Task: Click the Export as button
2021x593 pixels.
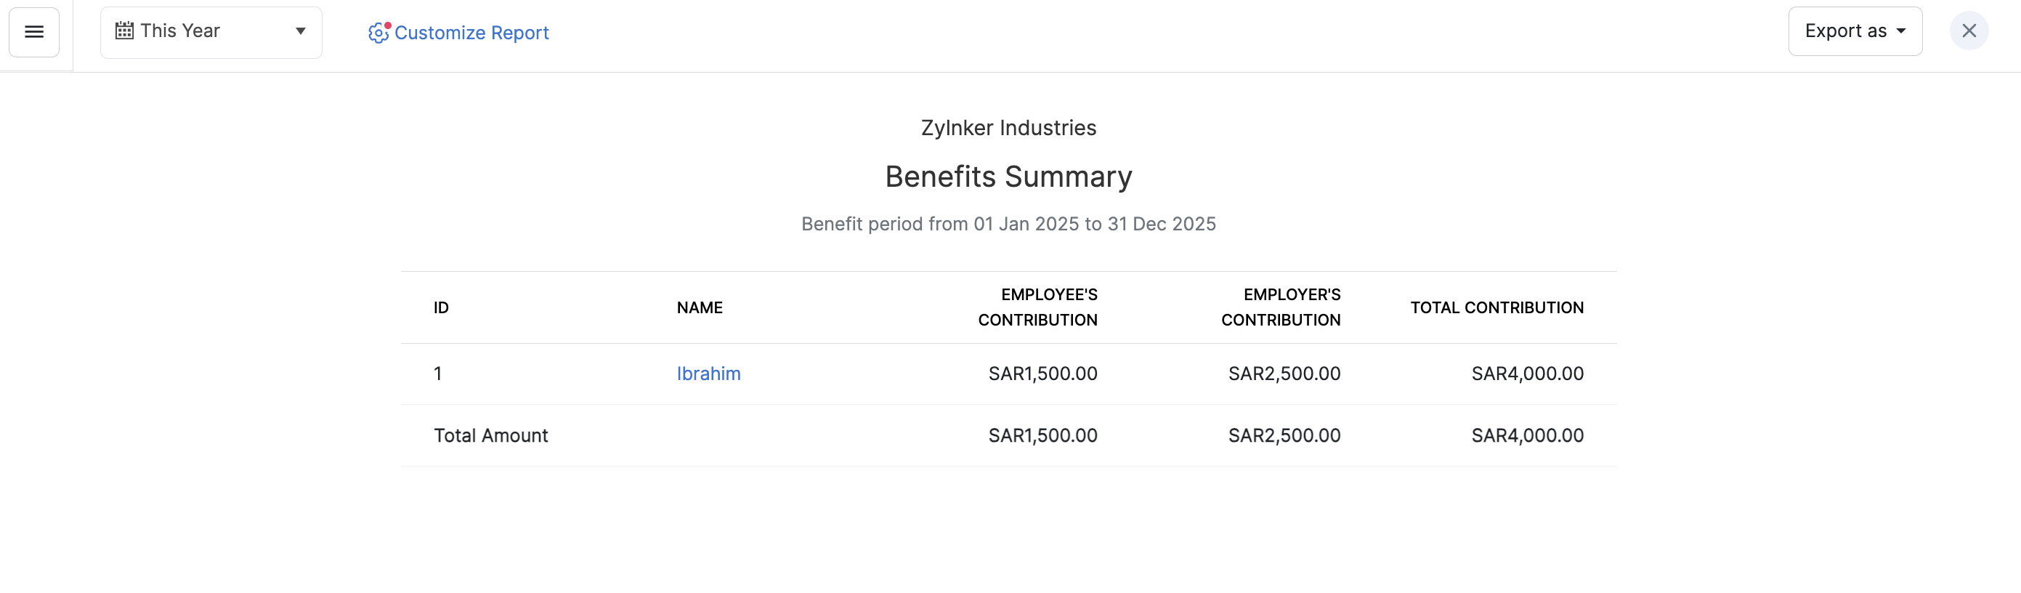Action: (1845, 31)
